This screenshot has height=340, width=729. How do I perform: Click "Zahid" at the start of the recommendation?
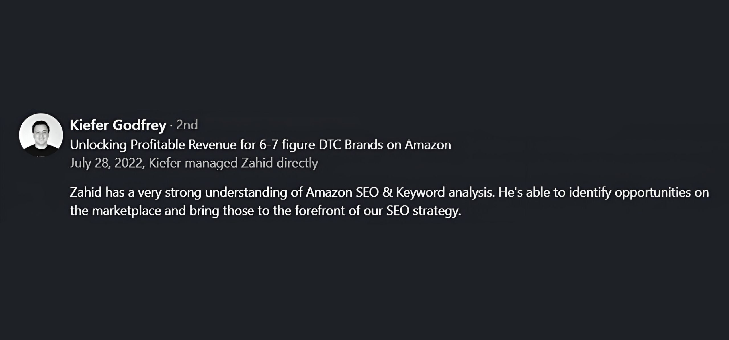coord(86,193)
